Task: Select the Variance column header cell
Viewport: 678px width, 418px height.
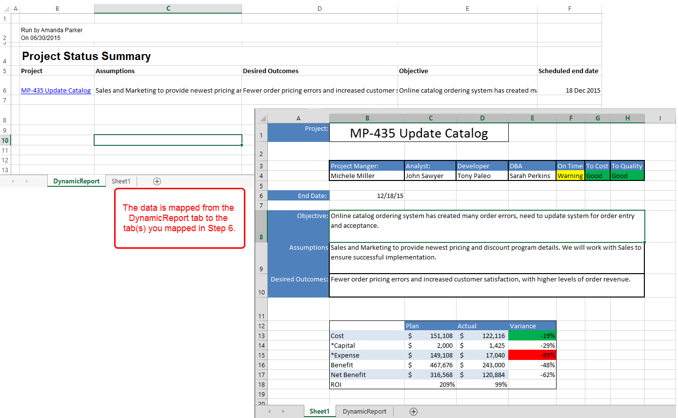Action: [x=532, y=326]
